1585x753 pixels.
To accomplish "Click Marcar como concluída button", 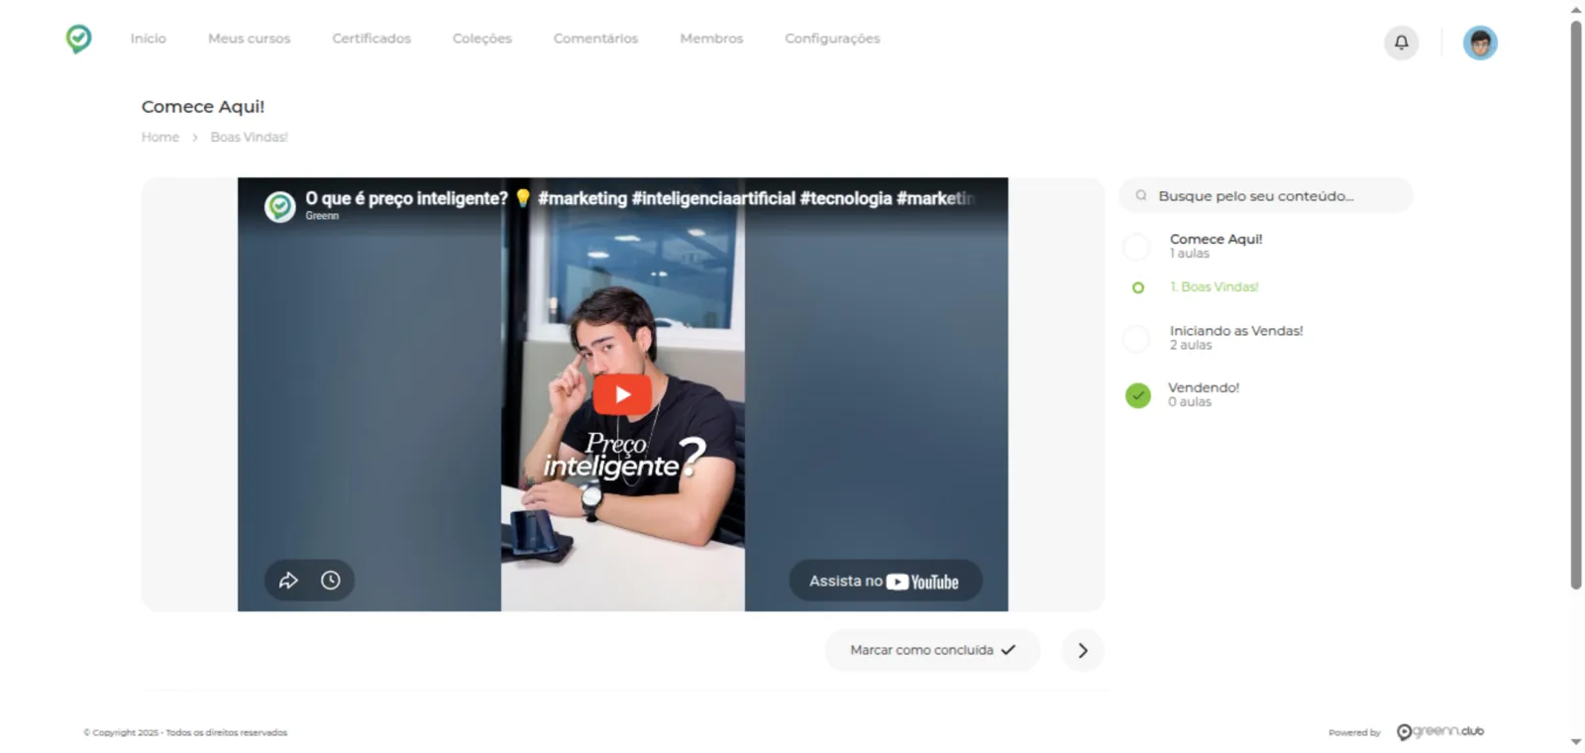I will (x=932, y=651).
